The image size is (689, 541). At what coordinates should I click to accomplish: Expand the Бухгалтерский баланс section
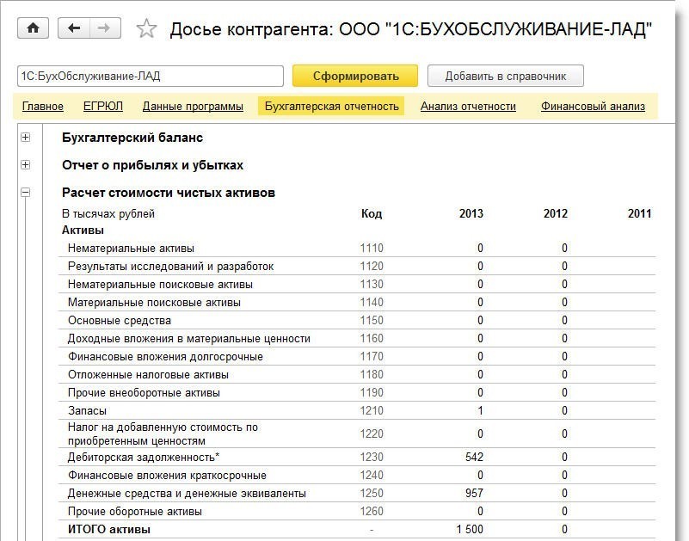(x=25, y=138)
